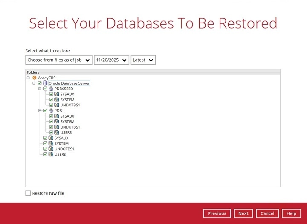
Task: Click the UNDOTBS1 icon under PDB$SEED
Action: click(57, 105)
